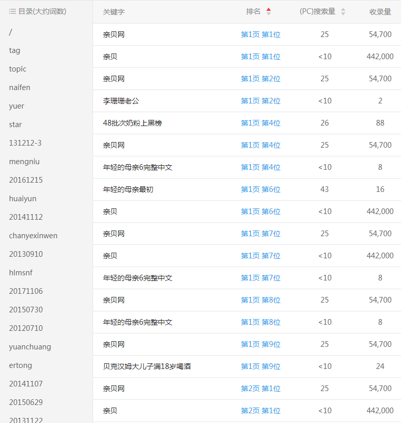Image resolution: width=401 pixels, height=423 pixels.
Task: Click the 关键字 column header
Action: (114, 12)
